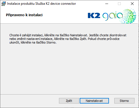Click the phrase ukončit in the last text line
This screenshot has width=139, height=108.
(x=15, y=42)
